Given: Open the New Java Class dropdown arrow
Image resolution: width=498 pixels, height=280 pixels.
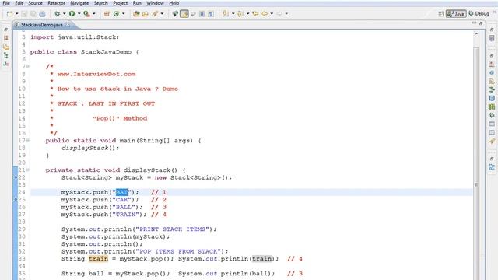Looking at the screenshot, I should click(124, 14).
